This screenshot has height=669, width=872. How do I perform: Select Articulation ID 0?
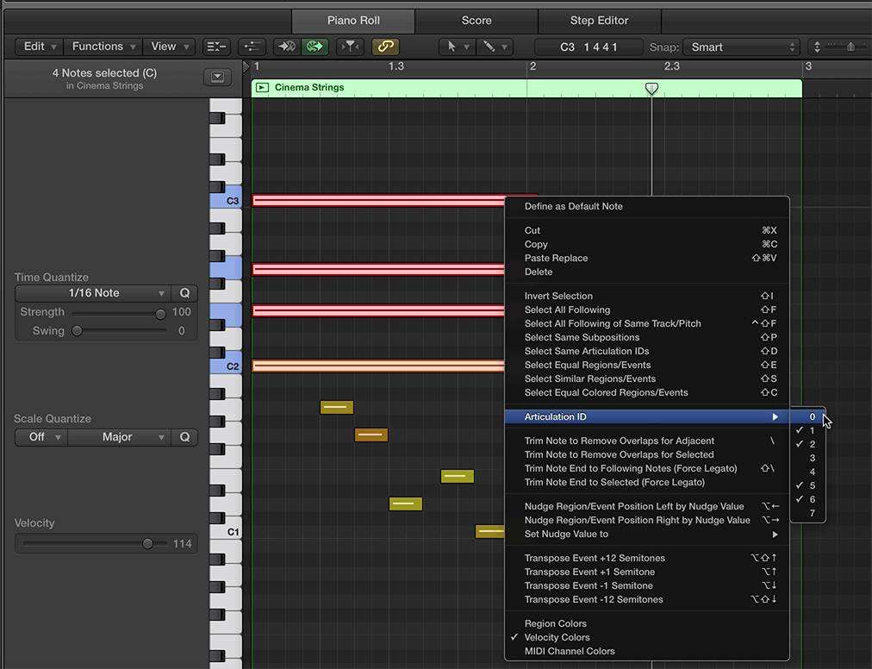[x=808, y=417]
